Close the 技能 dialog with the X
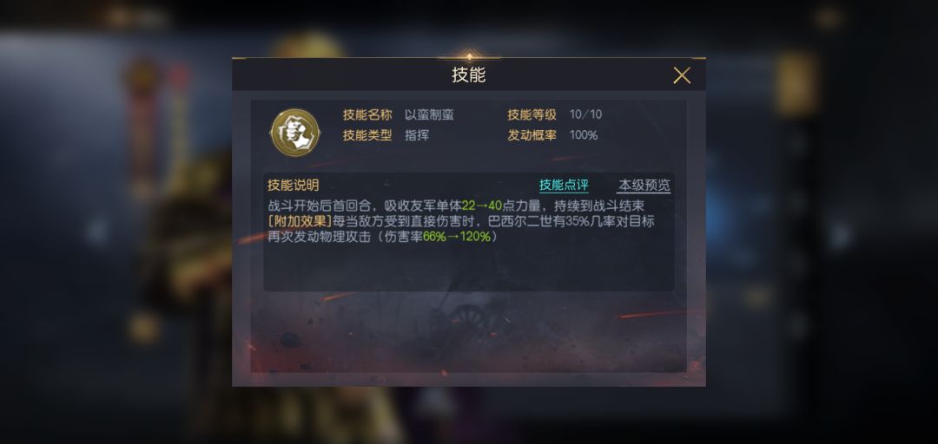The width and height of the screenshot is (938, 444). coord(682,75)
